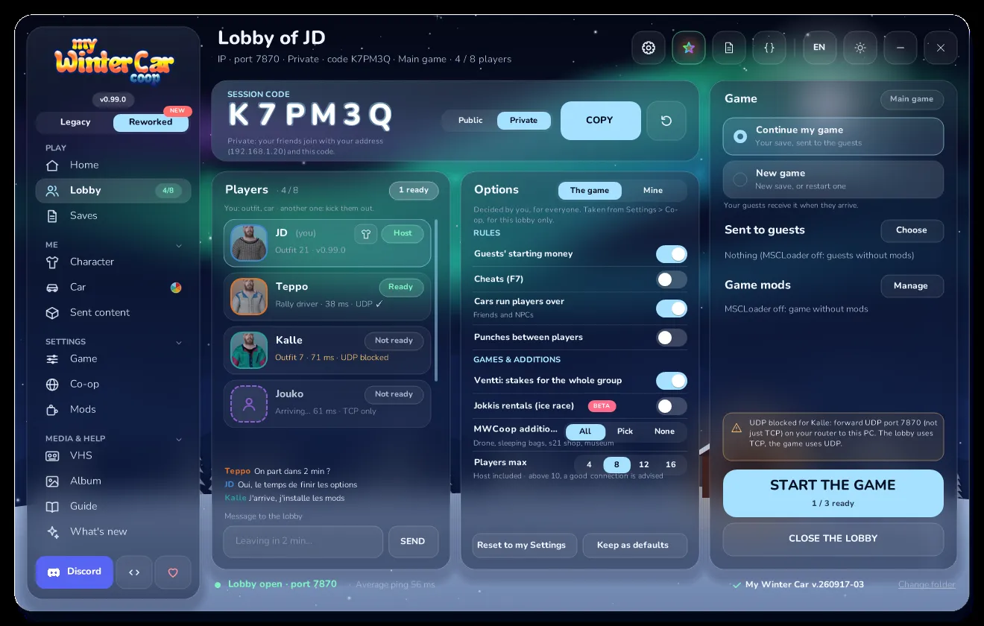Screen dimensions: 984x626
Task: Select Pick for MWCoop additions
Action: 625,431
